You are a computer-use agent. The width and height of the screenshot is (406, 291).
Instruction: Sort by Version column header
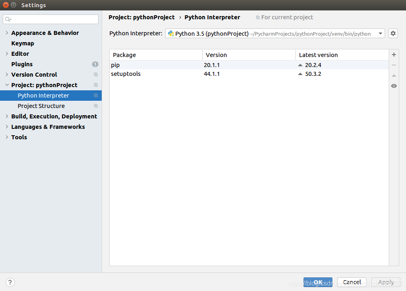pos(249,55)
